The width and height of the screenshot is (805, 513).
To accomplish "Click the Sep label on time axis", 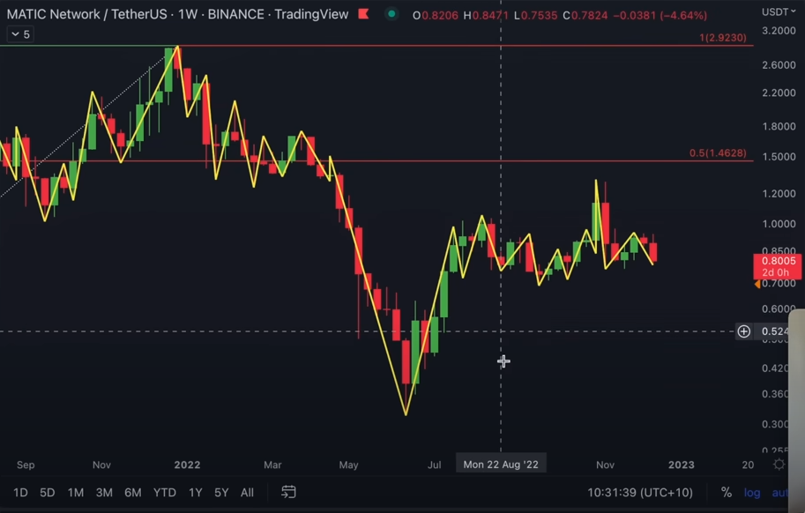I will [x=26, y=465].
